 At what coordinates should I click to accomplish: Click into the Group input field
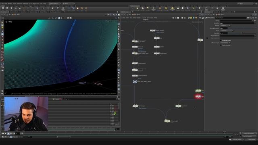(x=236, y=21)
